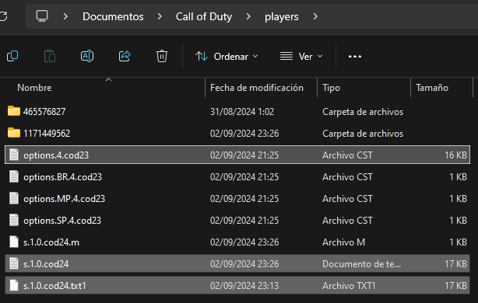Open the See more three-dots menu
This screenshot has height=303, width=478.
pos(355,57)
